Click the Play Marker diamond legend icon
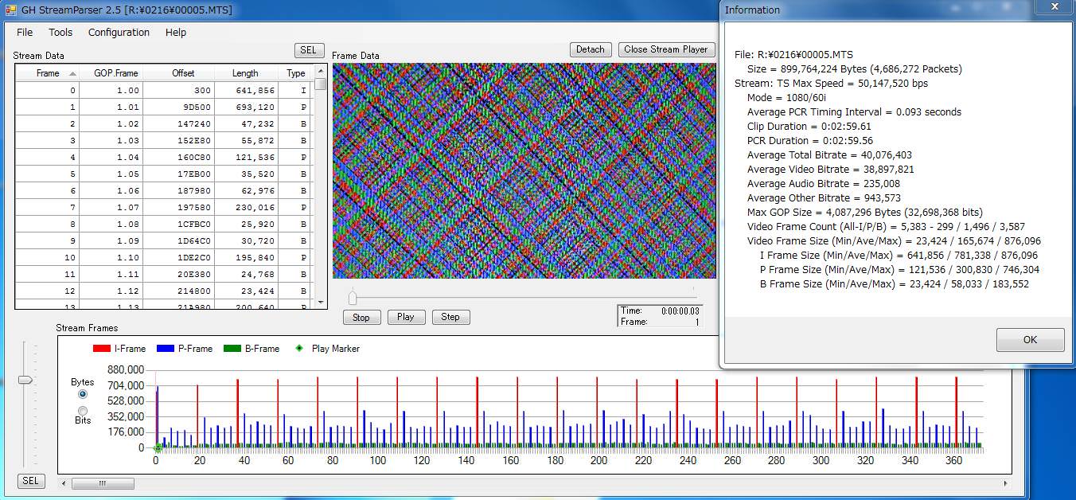 point(299,349)
